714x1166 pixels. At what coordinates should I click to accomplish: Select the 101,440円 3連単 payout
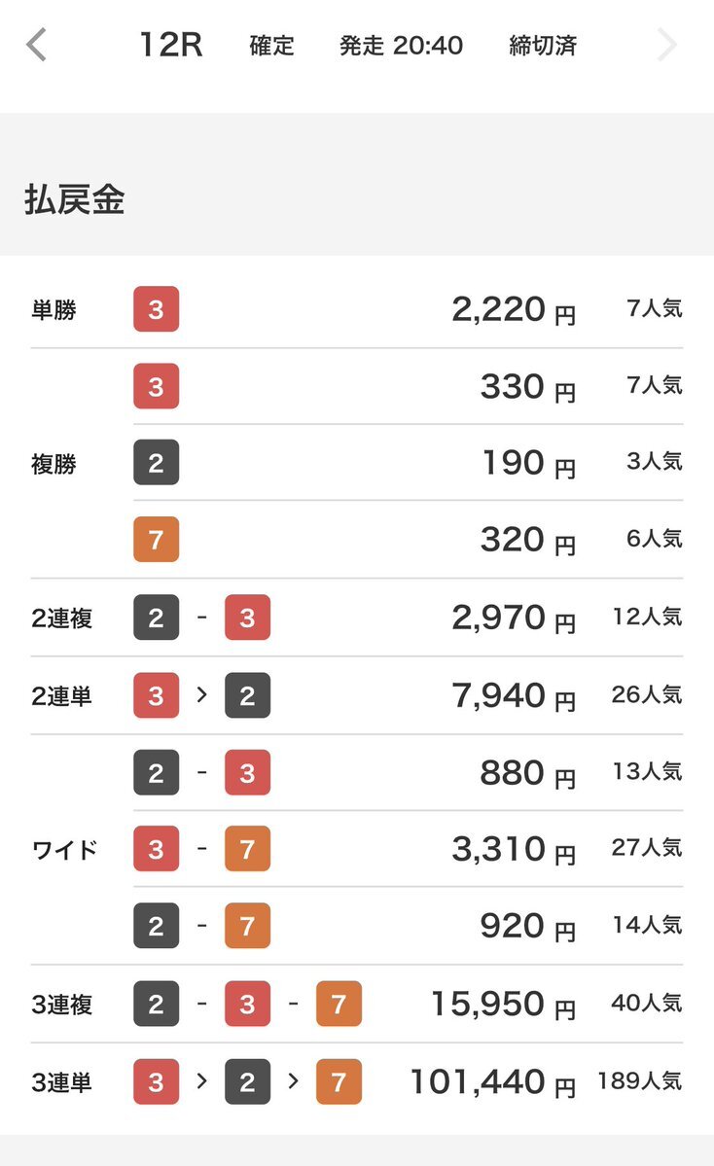493,1082
